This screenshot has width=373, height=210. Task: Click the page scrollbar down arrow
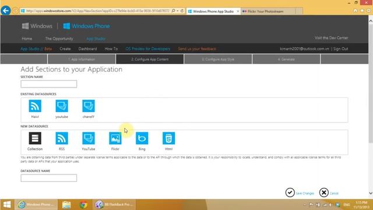point(371,193)
